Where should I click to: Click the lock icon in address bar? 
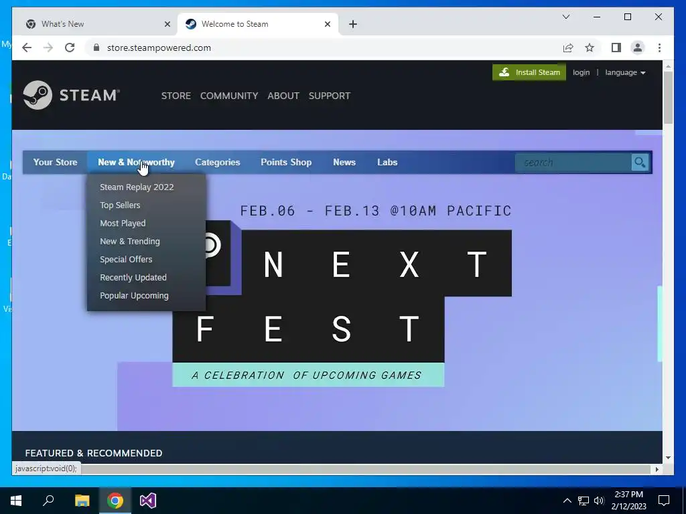(x=96, y=48)
